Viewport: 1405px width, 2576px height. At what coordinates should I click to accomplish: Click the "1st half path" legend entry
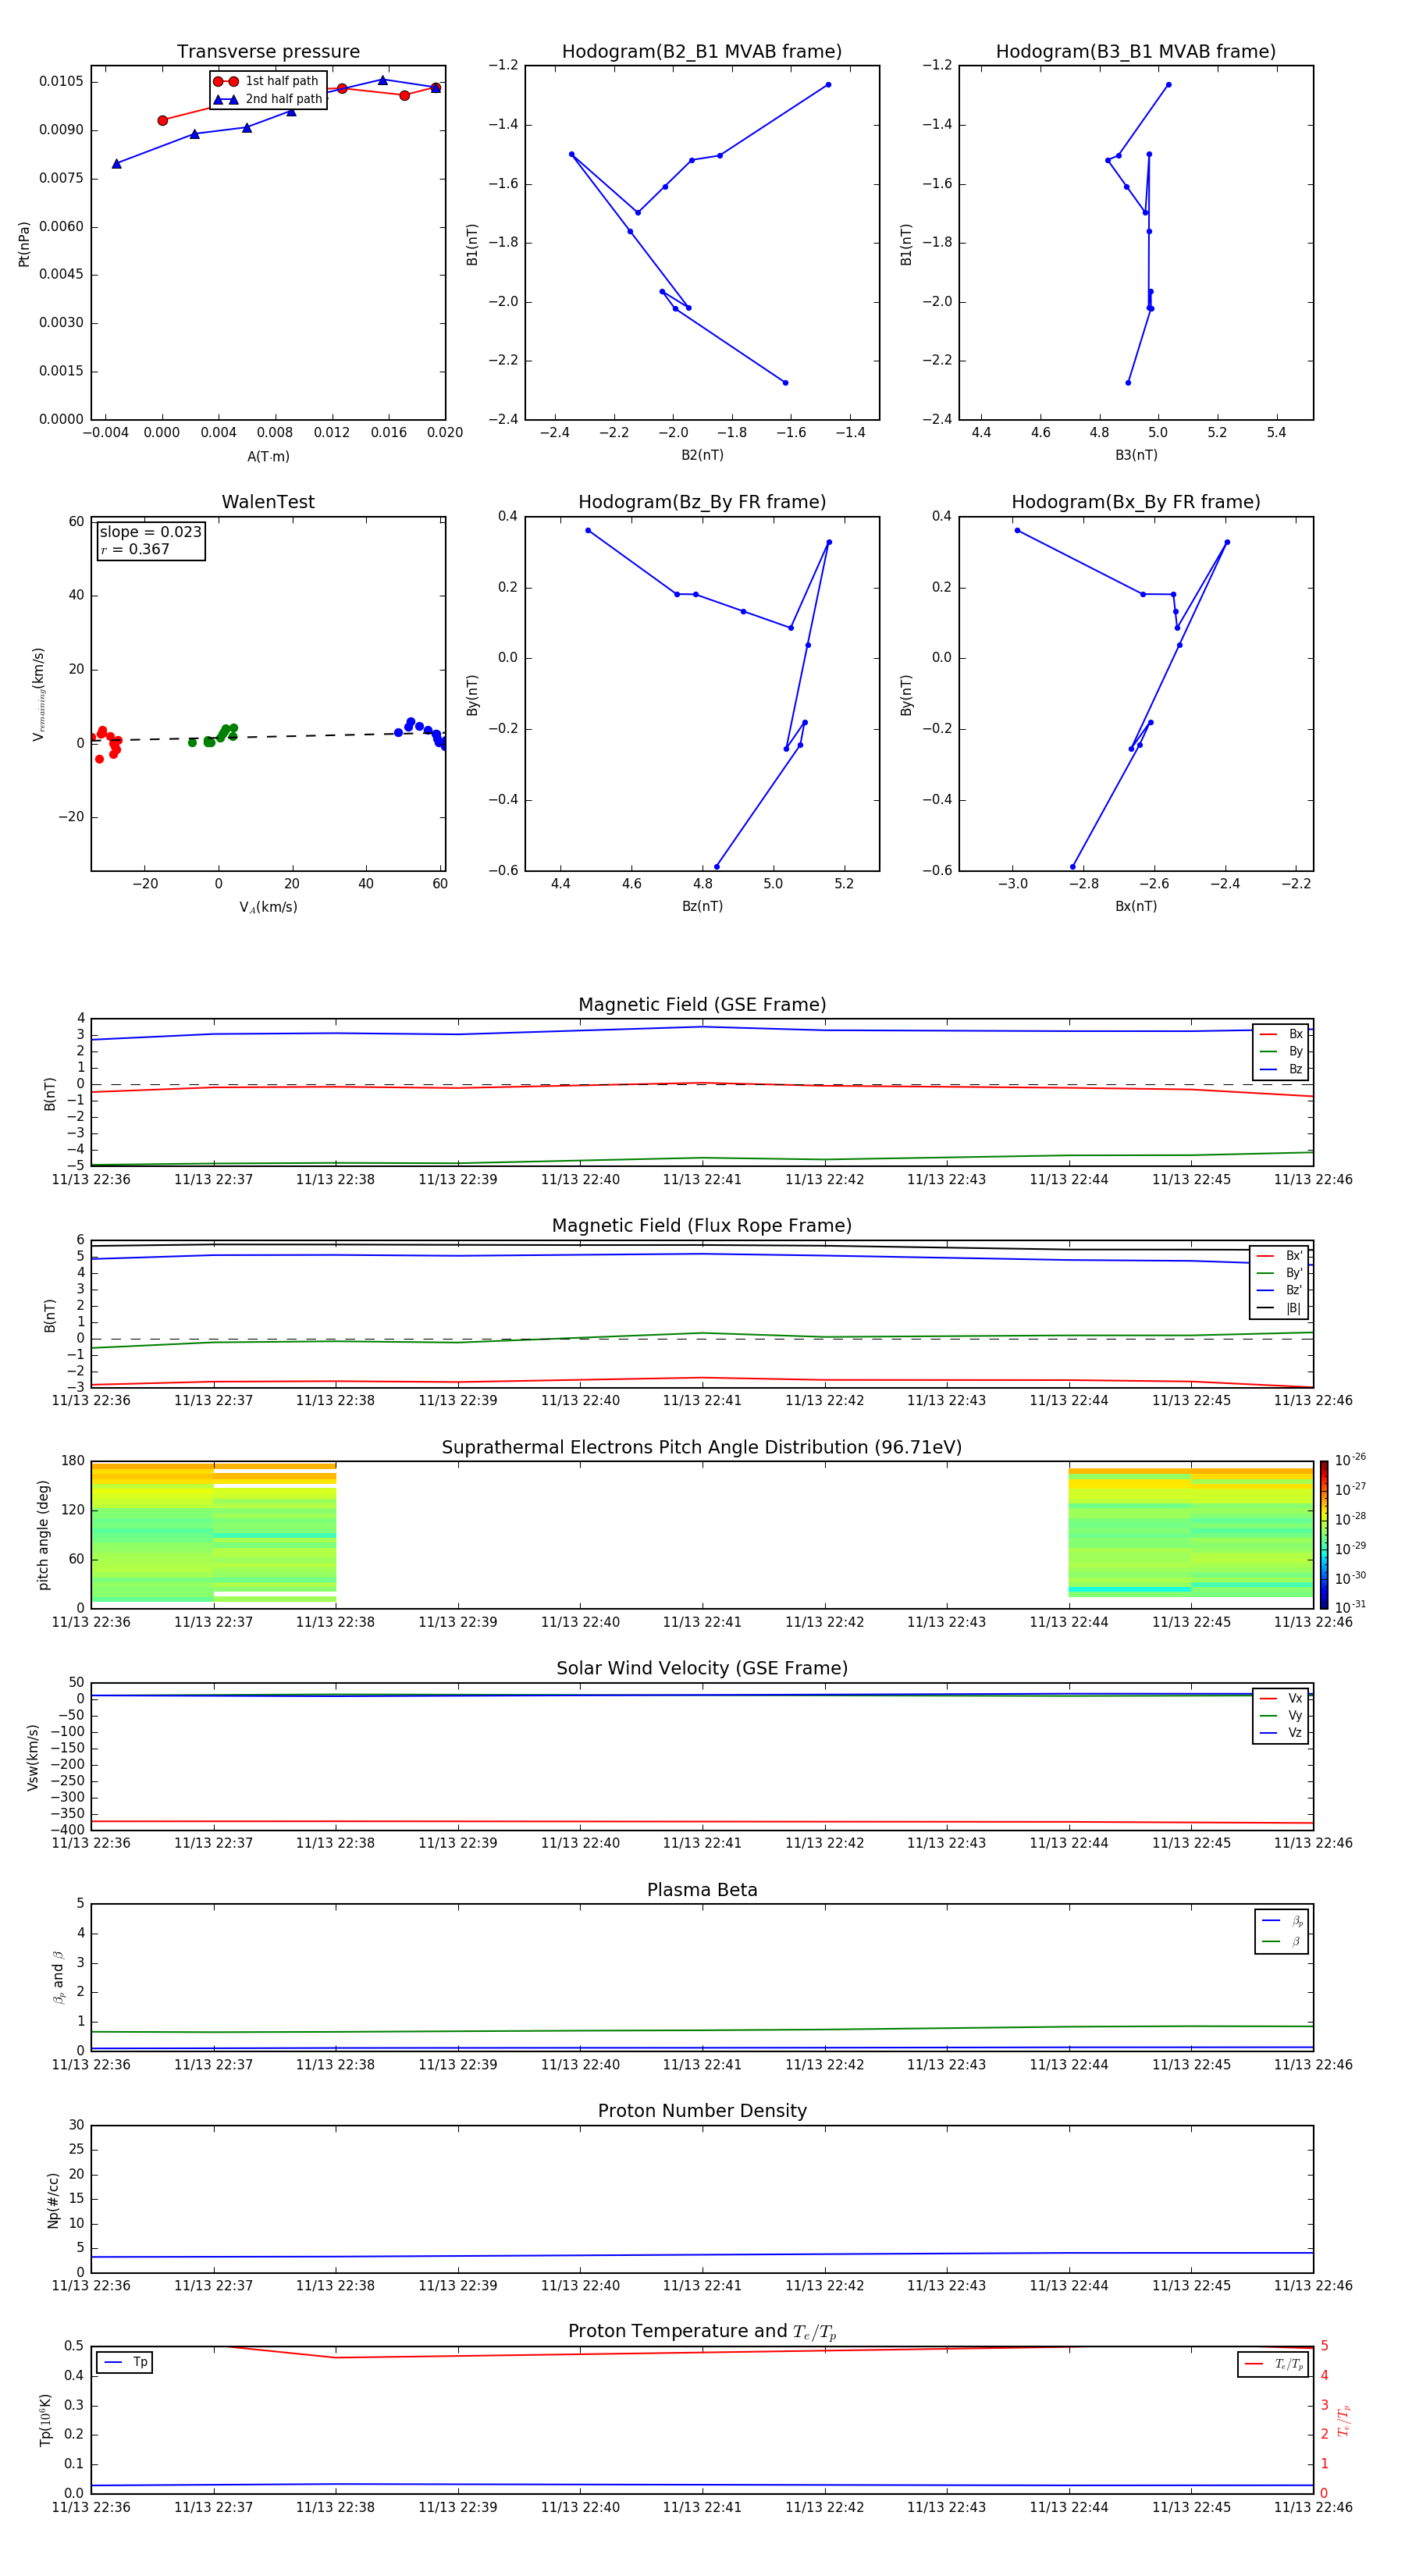click(x=266, y=81)
